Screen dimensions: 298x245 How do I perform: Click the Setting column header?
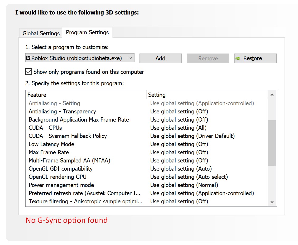click(x=207, y=95)
